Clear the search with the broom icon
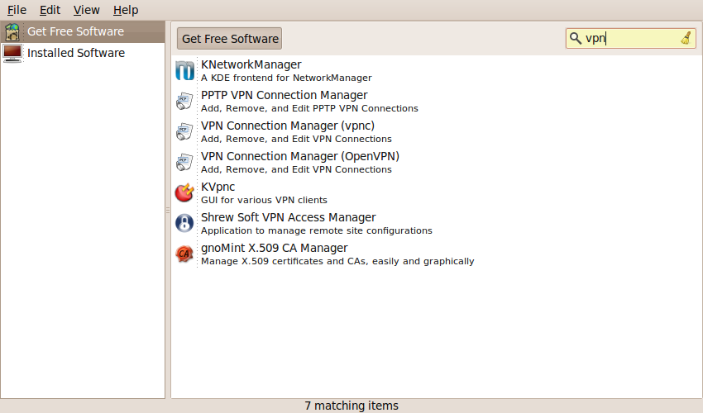This screenshot has width=703, height=413. [x=686, y=39]
